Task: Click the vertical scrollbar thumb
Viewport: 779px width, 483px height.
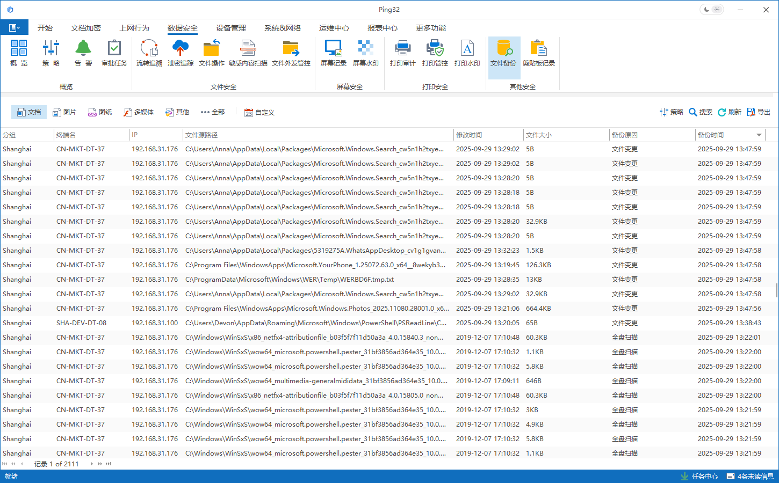Action: (x=776, y=290)
